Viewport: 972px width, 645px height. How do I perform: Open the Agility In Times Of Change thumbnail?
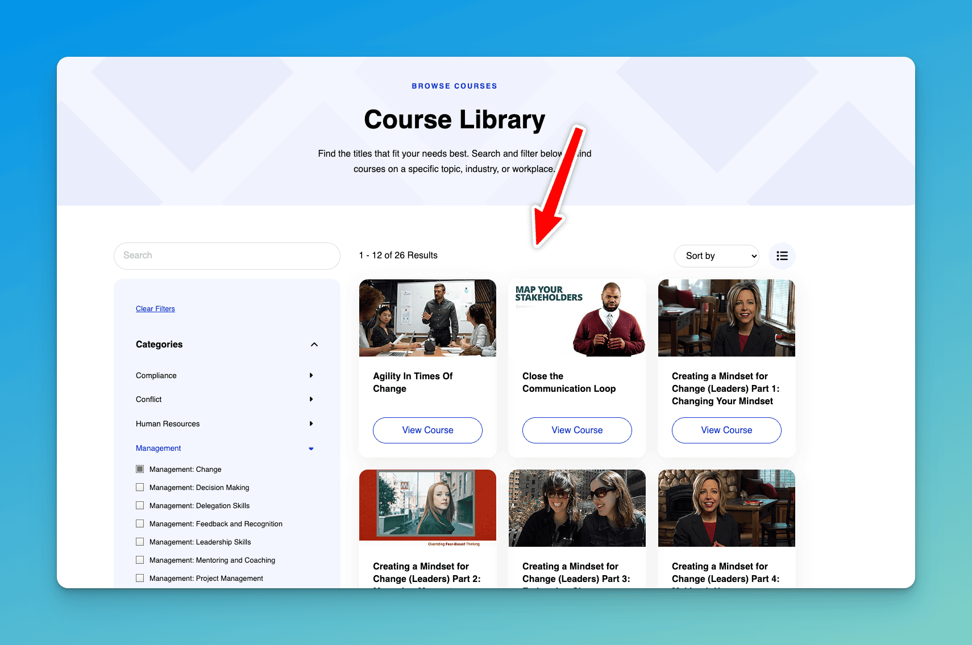click(427, 318)
